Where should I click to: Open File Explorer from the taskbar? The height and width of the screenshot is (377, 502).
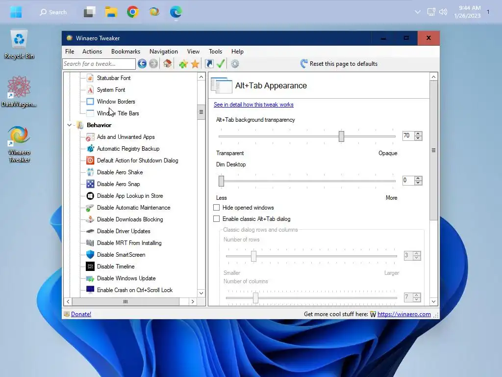click(x=111, y=12)
